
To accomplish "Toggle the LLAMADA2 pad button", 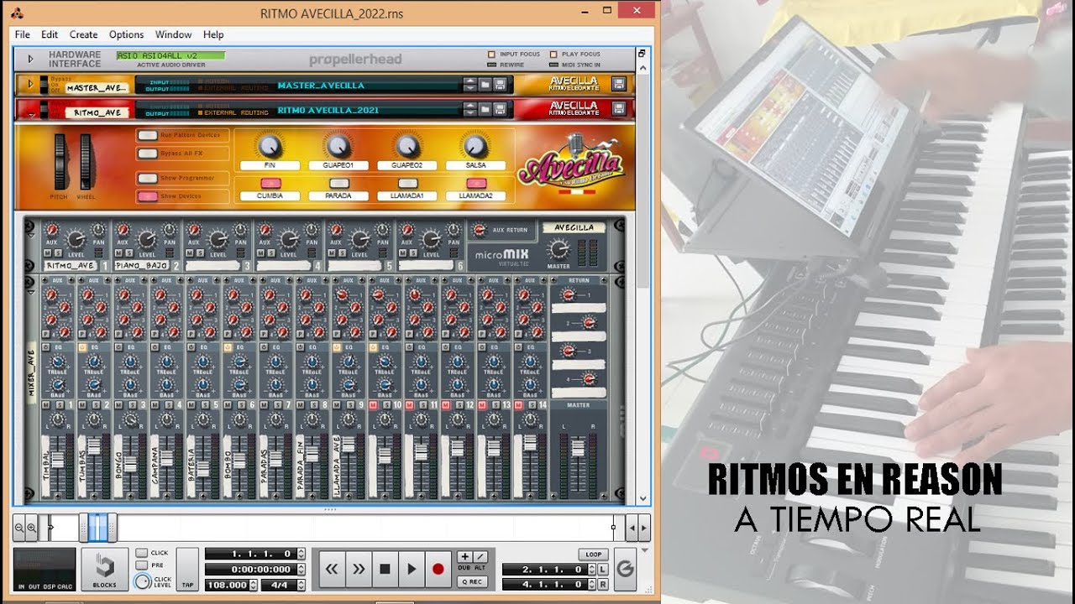I will point(476,183).
